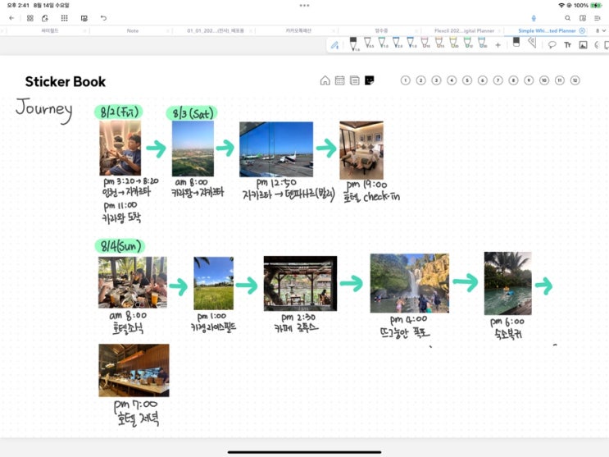The image size is (609, 457).
Task: Tap the hotel room check-in photo
Action: click(x=361, y=150)
